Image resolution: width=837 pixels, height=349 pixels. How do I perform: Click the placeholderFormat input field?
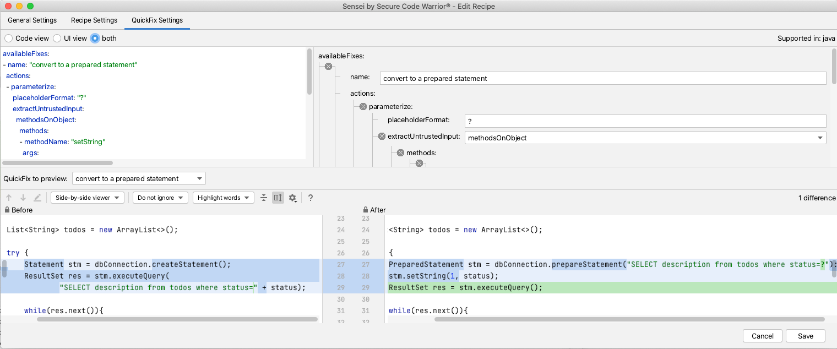[645, 121]
